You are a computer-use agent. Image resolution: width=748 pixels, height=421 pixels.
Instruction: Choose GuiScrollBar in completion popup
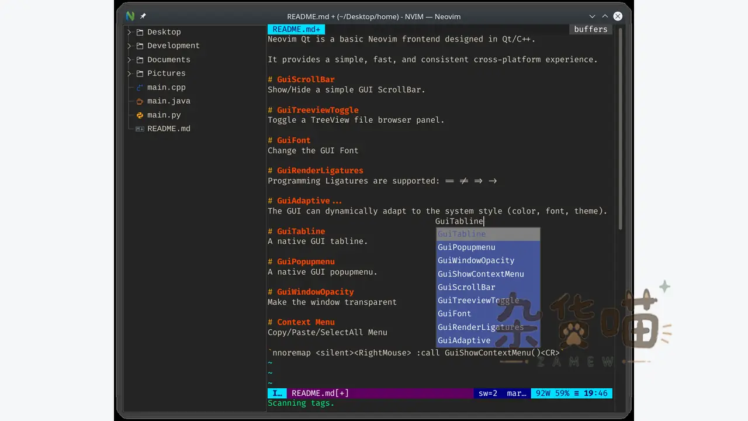tap(488, 287)
